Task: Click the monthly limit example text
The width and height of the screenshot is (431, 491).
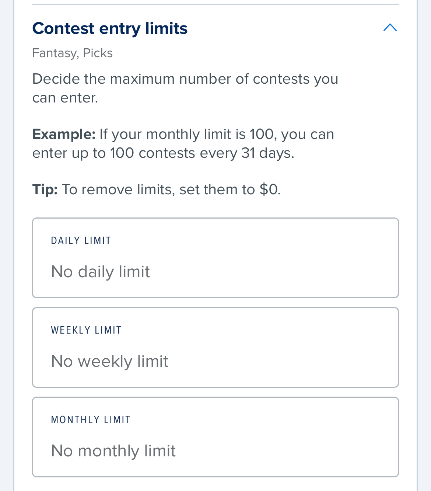Action: click(183, 143)
